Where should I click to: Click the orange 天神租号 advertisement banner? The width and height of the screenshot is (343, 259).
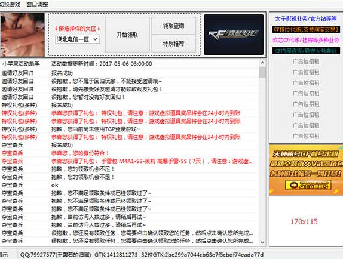click(306, 169)
